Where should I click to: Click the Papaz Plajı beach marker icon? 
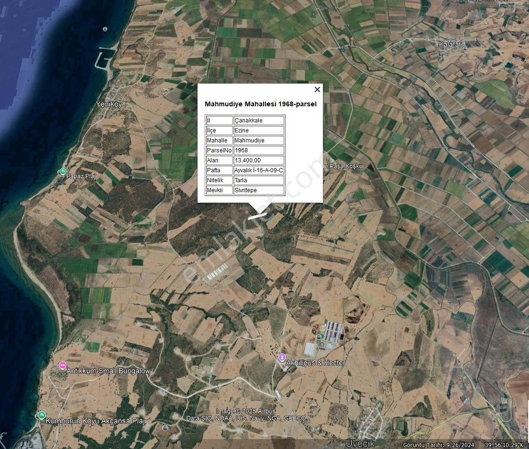pos(63,171)
